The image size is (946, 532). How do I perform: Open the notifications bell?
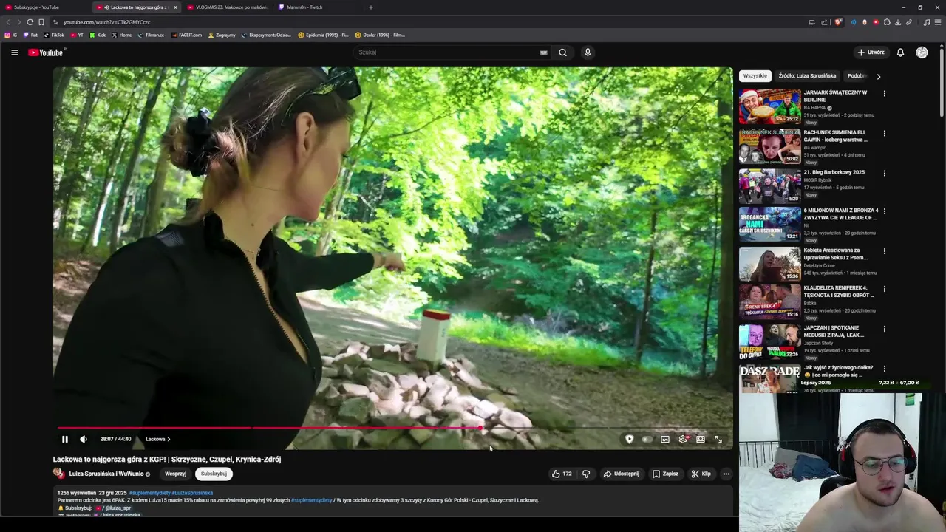[x=900, y=52]
